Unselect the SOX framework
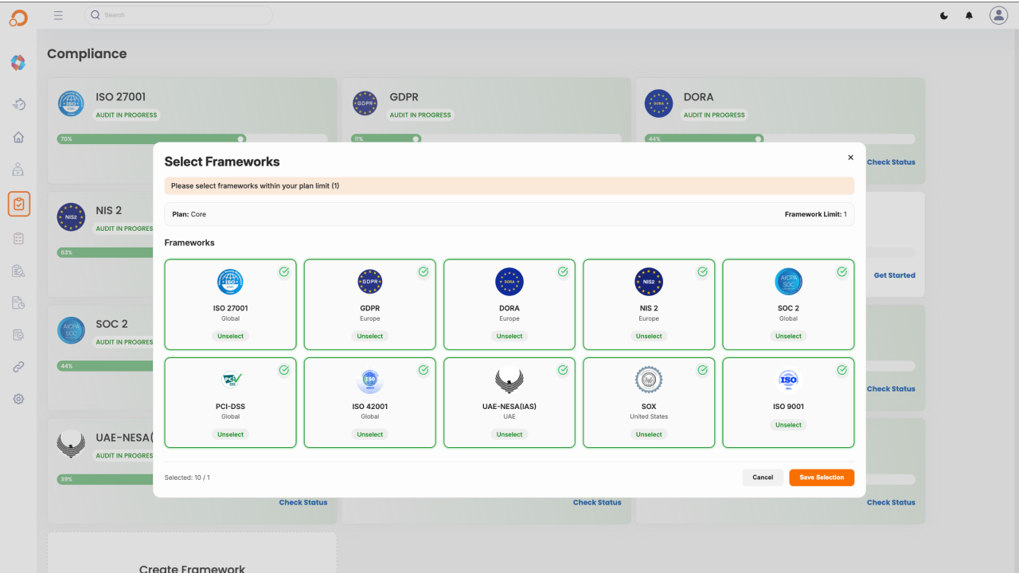1019x573 pixels. pos(649,435)
